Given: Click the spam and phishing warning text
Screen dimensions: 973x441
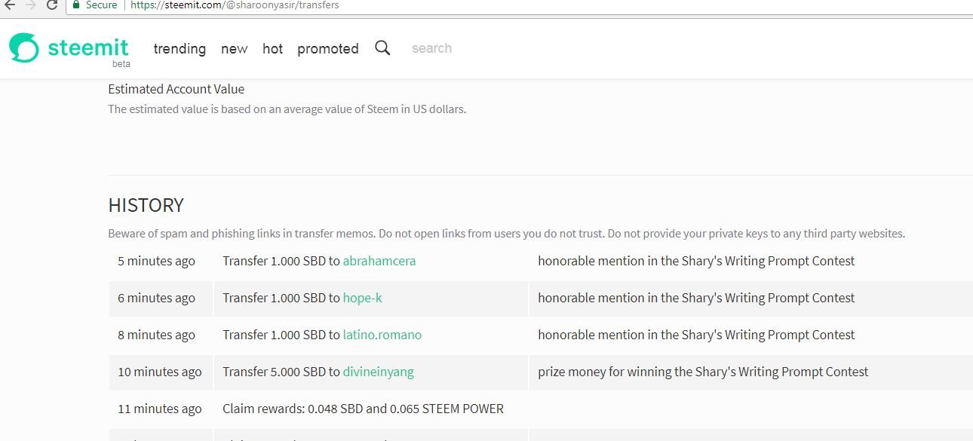Looking at the screenshot, I should tap(506, 234).
